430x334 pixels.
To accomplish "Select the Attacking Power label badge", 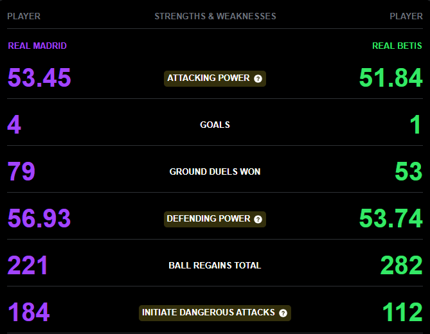I will coord(215,78).
